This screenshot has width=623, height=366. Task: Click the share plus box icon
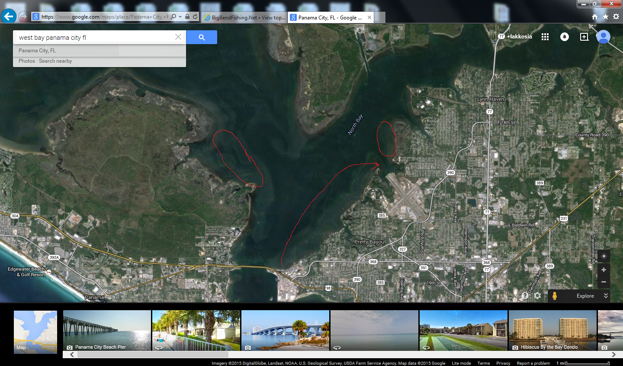pos(584,37)
